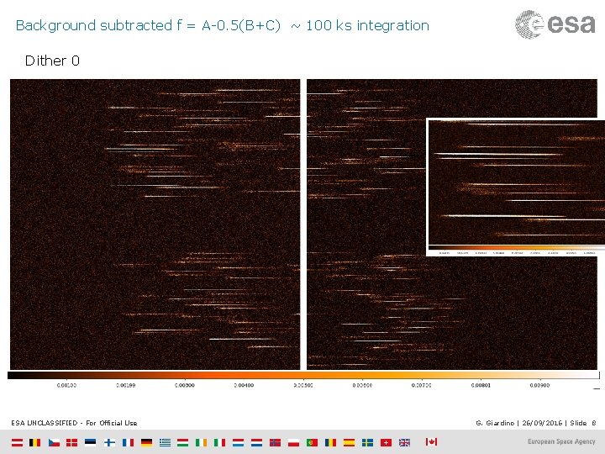Click the Ireland flag icon
Viewport: 605px width, 454px height.
tap(201, 442)
